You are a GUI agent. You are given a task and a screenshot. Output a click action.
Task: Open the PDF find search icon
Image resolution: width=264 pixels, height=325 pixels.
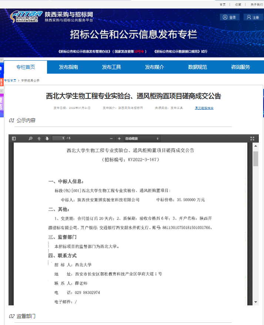click(31, 138)
